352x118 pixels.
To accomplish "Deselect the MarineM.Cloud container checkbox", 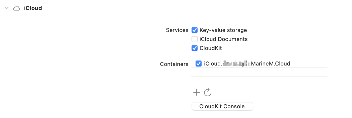I will click(x=199, y=63).
